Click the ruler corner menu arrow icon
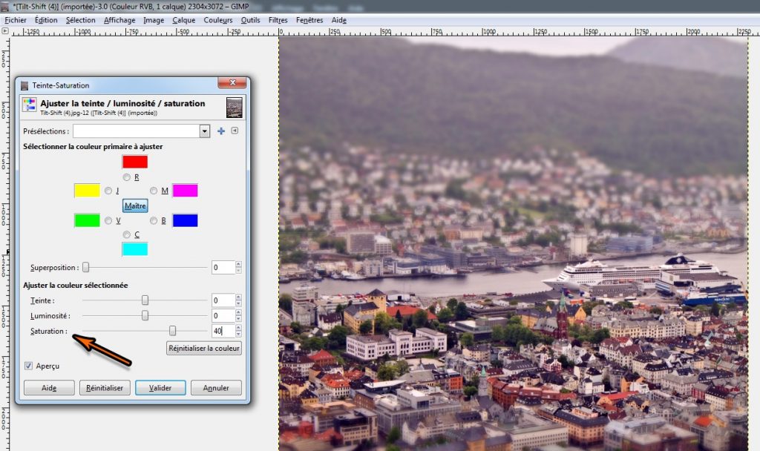Viewport: 760px width, 451px height. click(5, 32)
